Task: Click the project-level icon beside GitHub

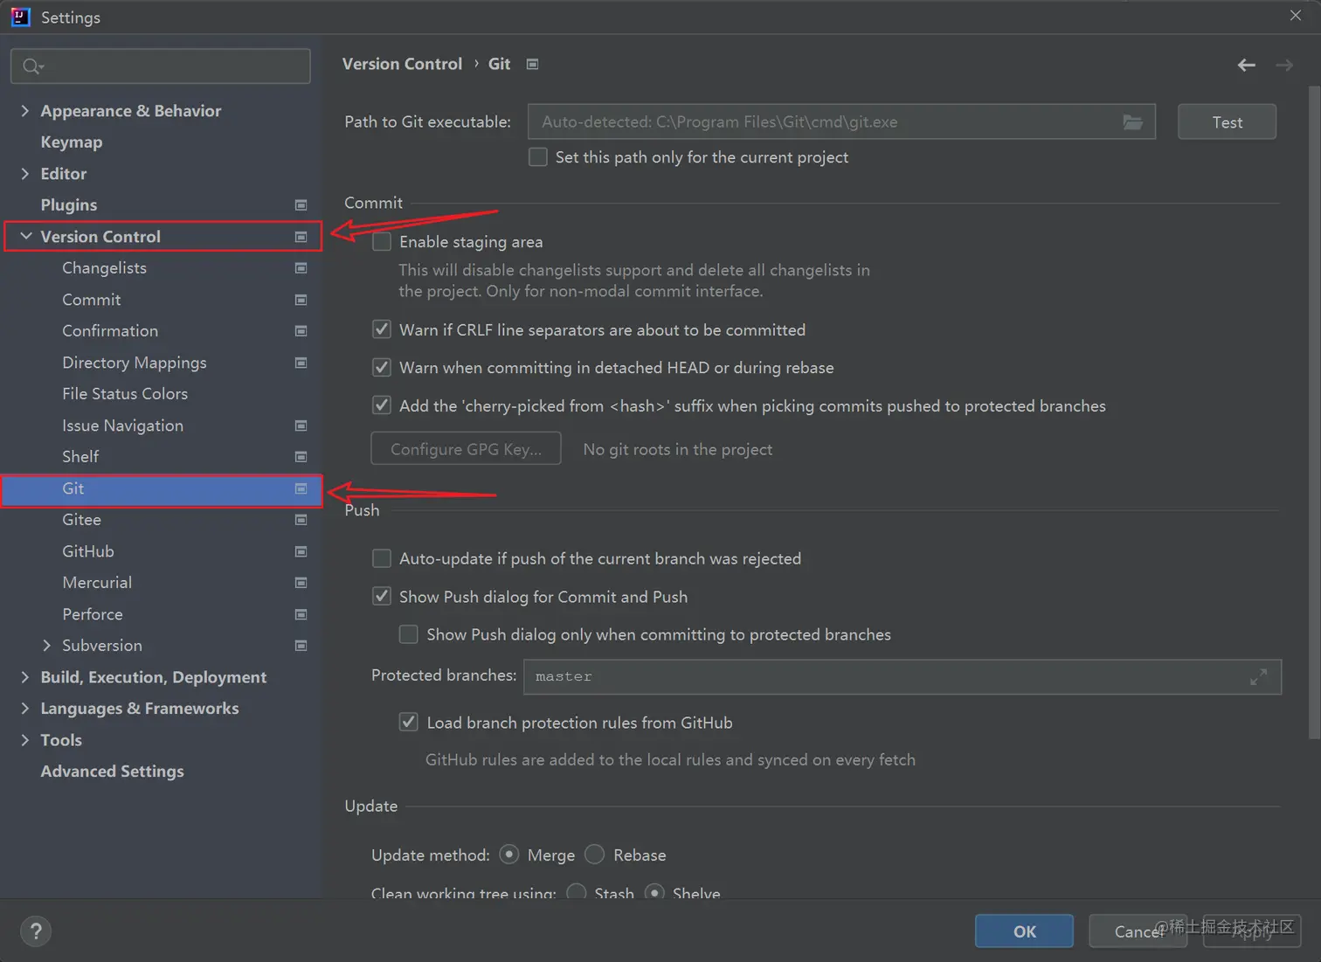Action: (301, 551)
